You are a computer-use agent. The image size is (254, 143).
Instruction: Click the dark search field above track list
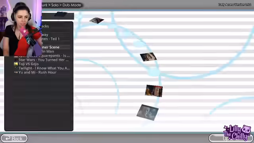click(58, 16)
